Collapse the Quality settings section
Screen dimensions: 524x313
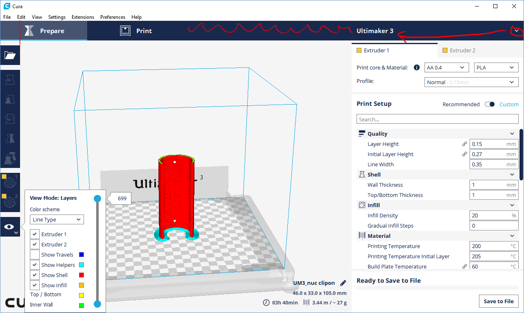click(x=512, y=134)
